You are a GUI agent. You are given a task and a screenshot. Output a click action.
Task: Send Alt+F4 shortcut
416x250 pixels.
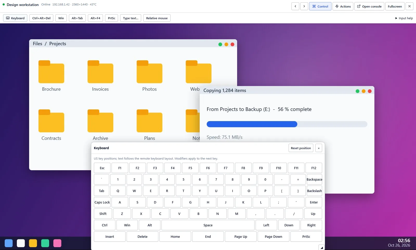(95, 18)
